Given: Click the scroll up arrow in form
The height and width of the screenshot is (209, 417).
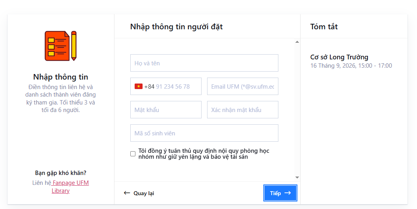Looking at the screenshot, I should pyautogui.click(x=297, y=42).
